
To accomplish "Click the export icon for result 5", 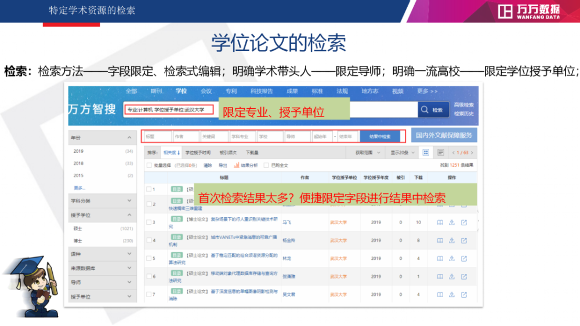I will click(464, 258).
